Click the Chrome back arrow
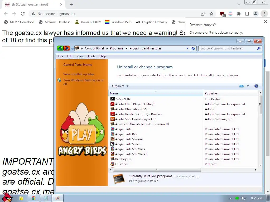The height and width of the screenshot is (202, 270). 6,14
